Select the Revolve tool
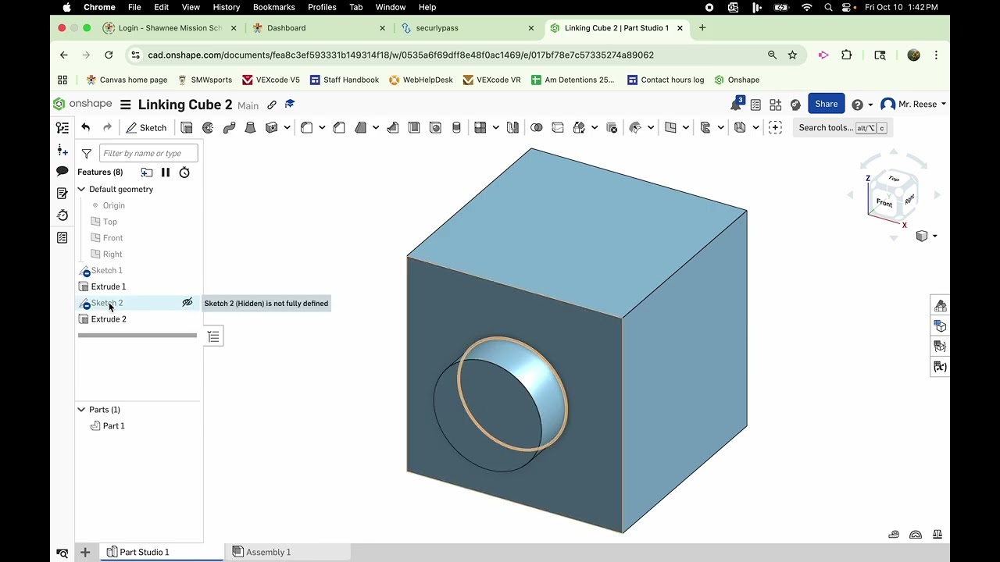Screen dimensions: 1000x562 [x=208, y=127]
